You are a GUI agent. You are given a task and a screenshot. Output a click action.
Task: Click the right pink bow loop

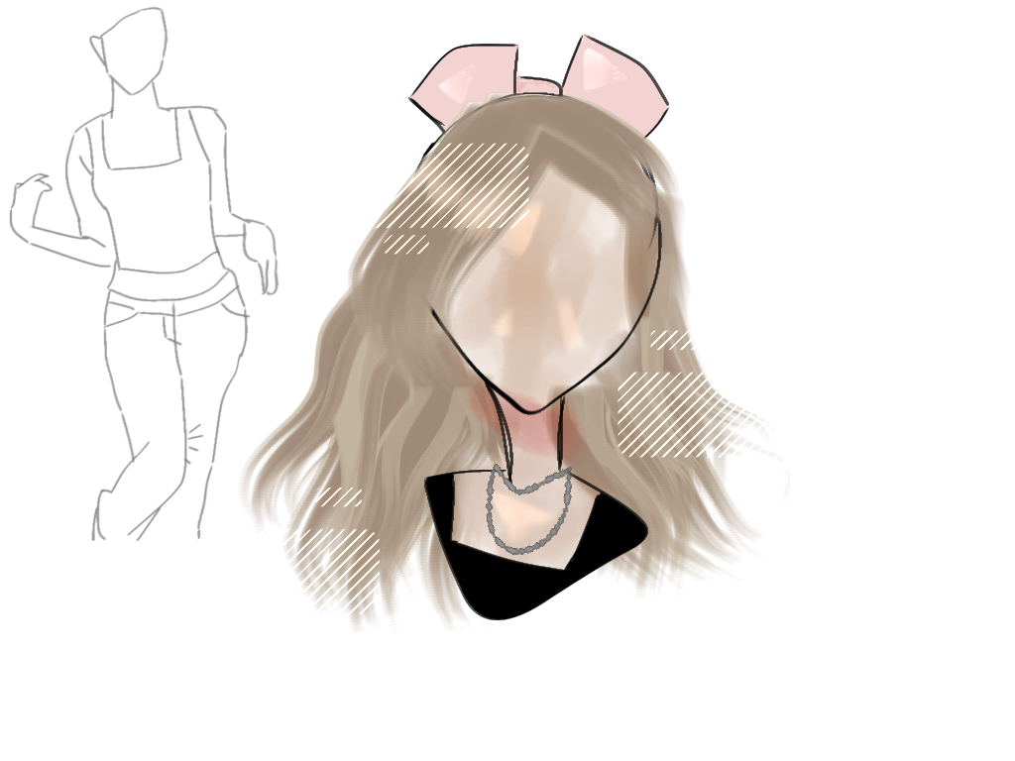[x=611, y=82]
